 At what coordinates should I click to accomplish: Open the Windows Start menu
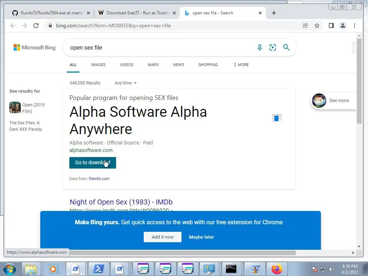point(10,269)
